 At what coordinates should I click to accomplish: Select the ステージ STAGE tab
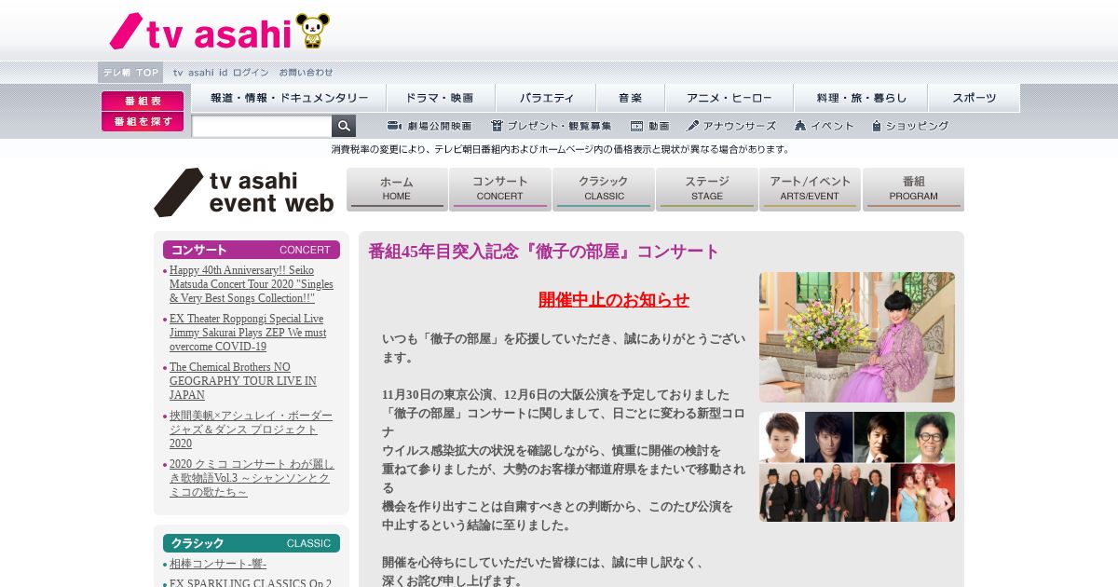pos(707,189)
